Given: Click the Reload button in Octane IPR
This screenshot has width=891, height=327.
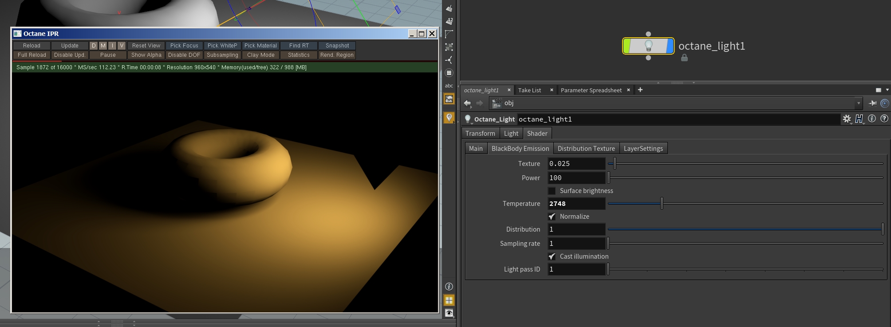Looking at the screenshot, I should pos(32,46).
